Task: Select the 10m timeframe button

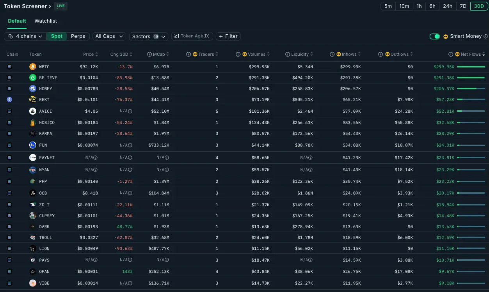Action: (x=404, y=6)
